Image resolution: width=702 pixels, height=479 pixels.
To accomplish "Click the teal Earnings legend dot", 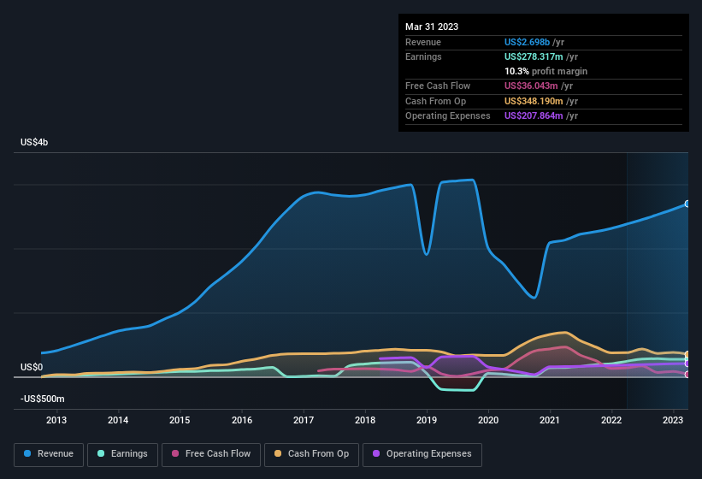I will pos(103,454).
